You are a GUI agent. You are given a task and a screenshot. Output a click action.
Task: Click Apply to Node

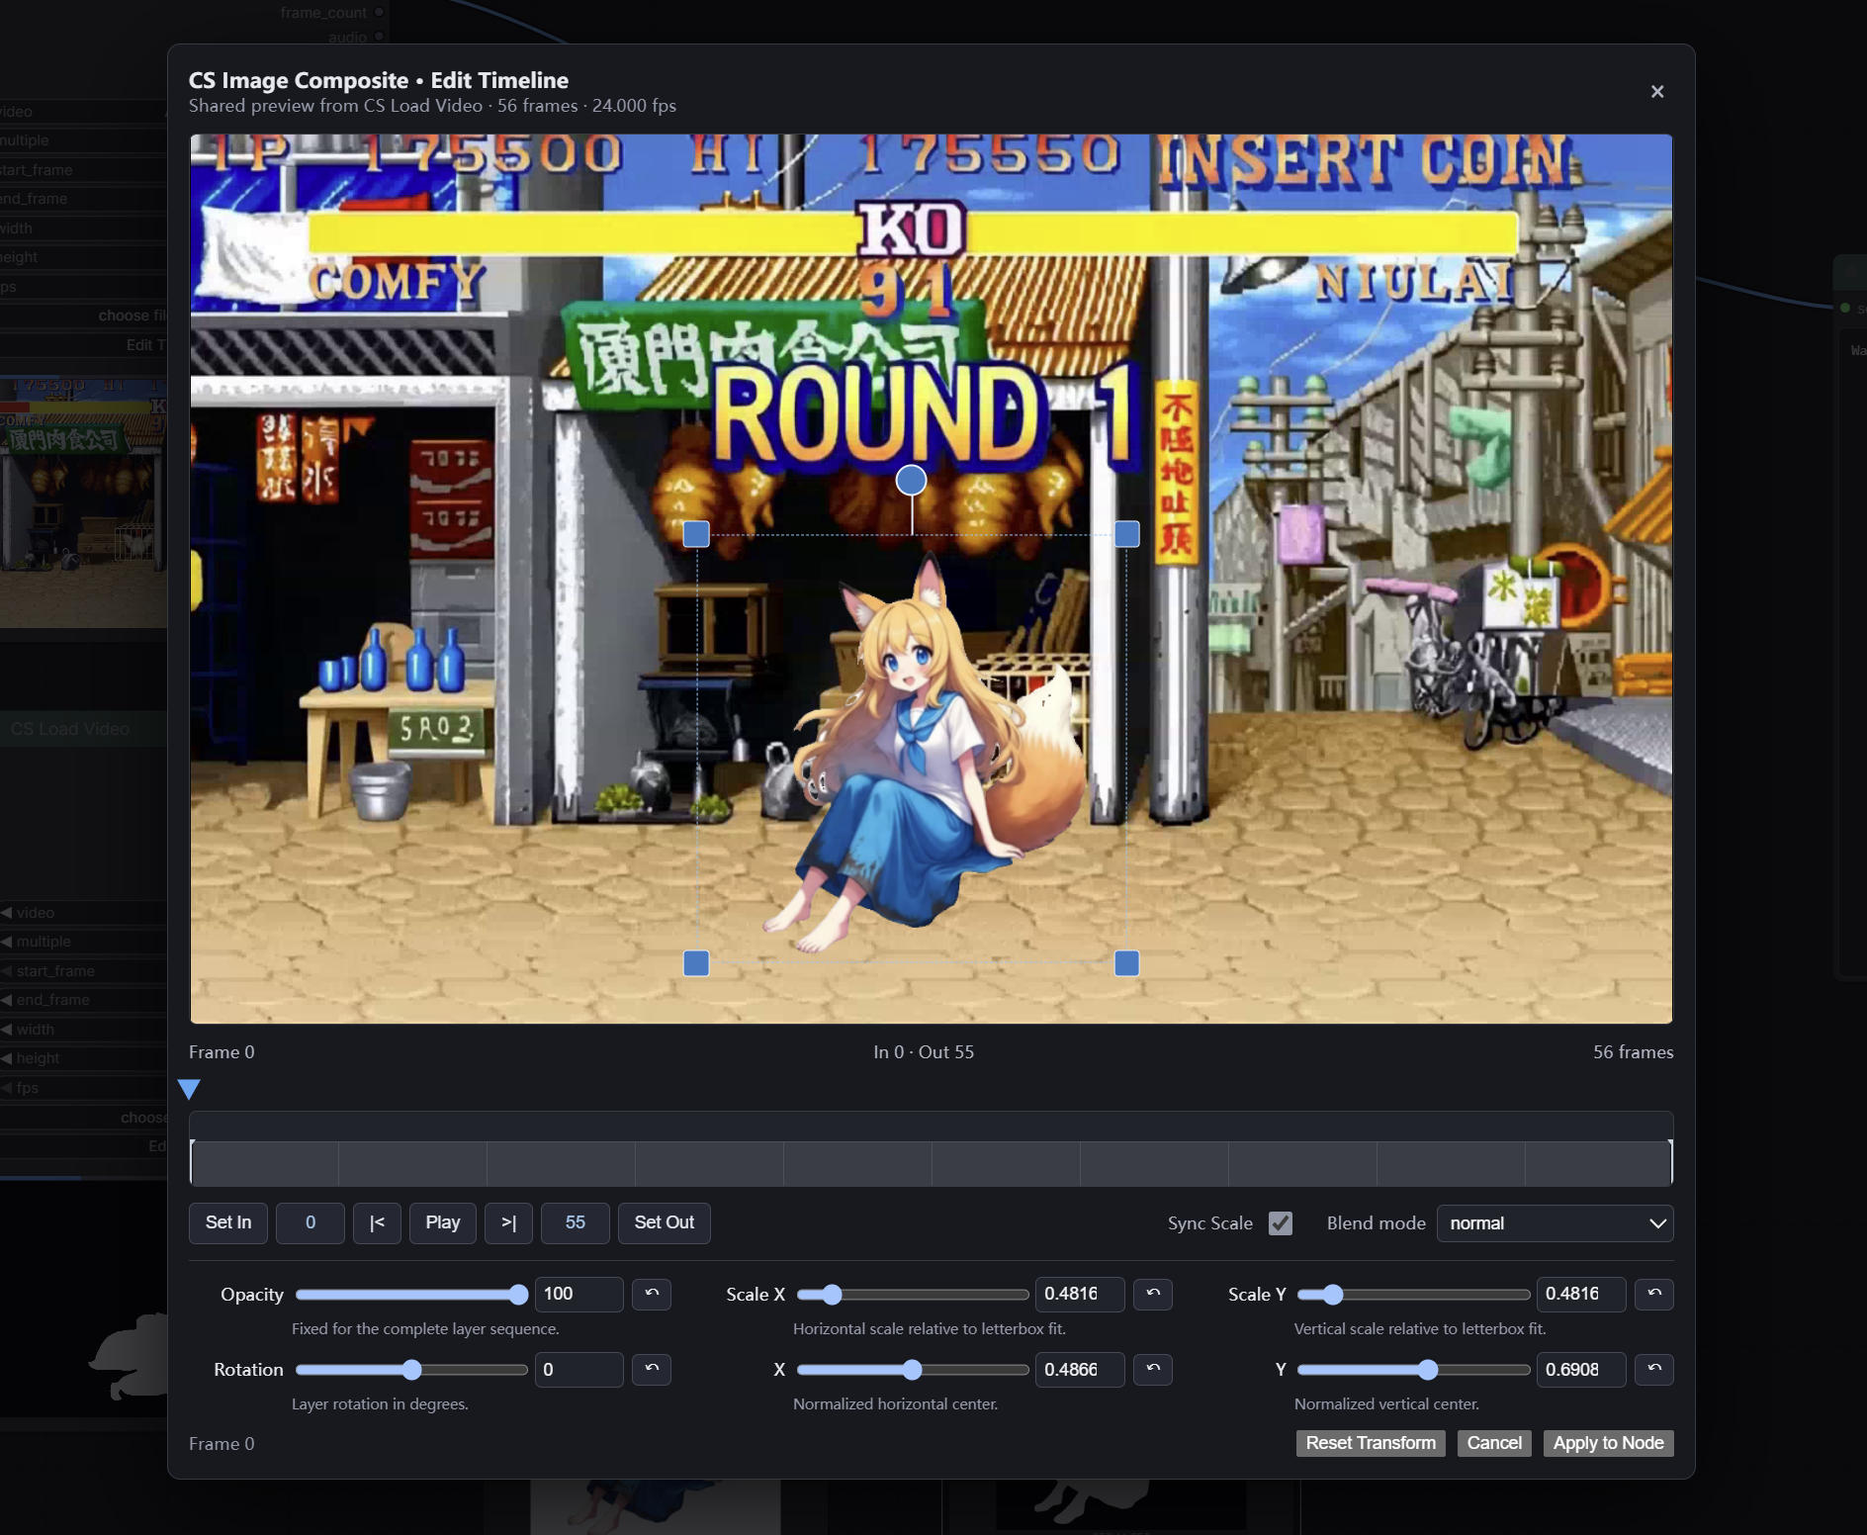(1608, 1443)
